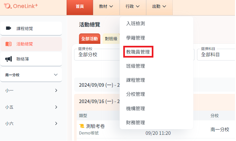Open the 首頁 tab

click(80, 8)
